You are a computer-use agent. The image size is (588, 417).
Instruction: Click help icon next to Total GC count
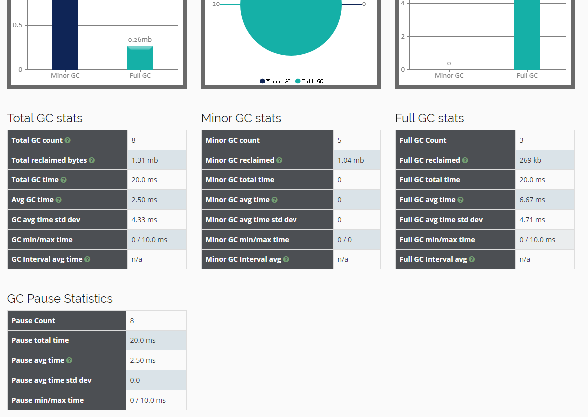(x=68, y=140)
